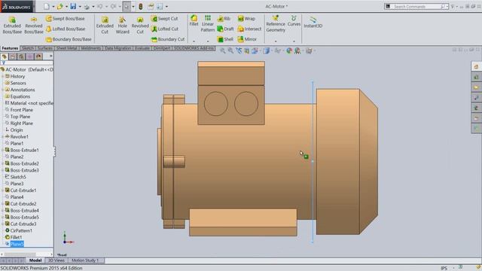Viewport: 482px width, 271px height.
Task: Open the FeatureManager design tree tab
Action: point(5,56)
